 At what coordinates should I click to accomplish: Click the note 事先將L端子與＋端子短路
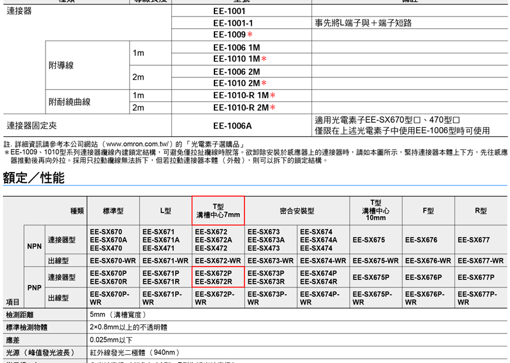(363, 23)
